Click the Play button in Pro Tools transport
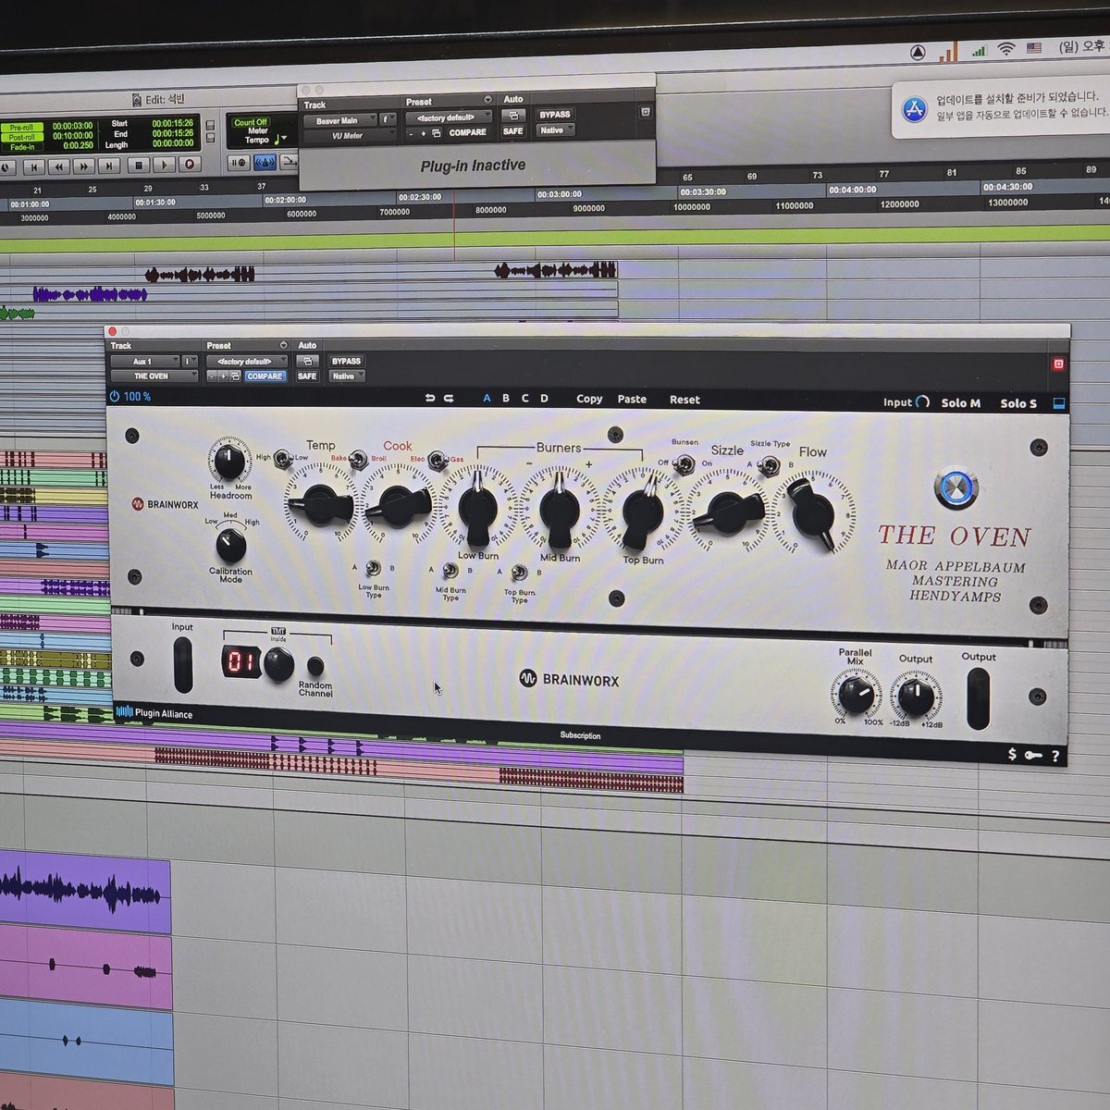1110x1110 pixels. point(164,166)
